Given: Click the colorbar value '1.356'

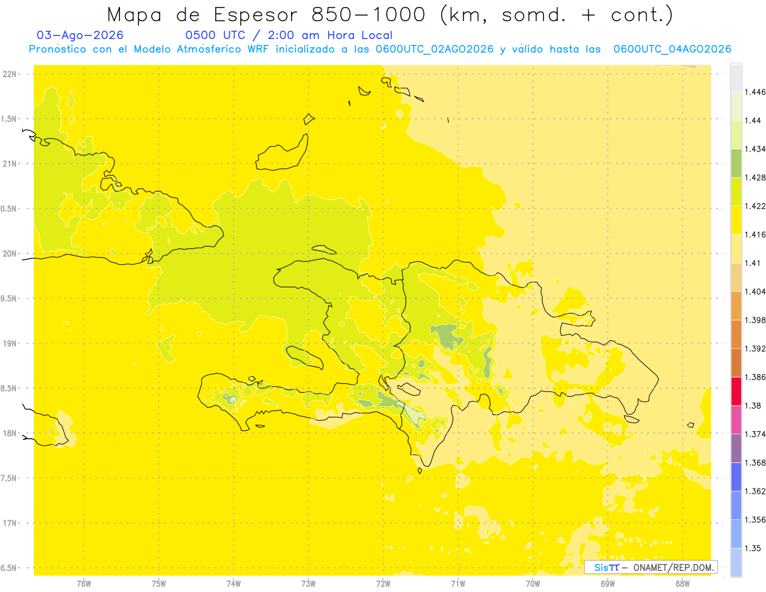Looking at the screenshot, I should click(x=755, y=520).
